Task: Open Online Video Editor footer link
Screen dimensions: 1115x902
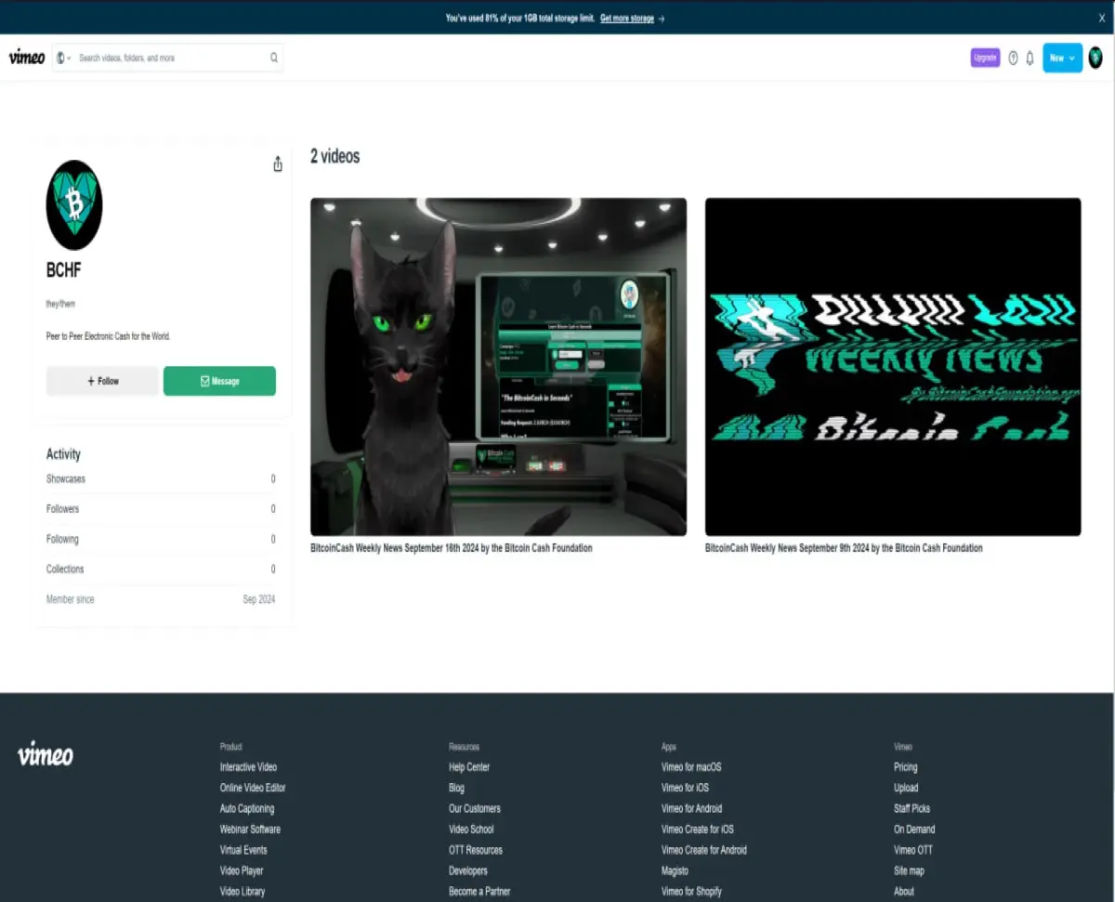Action: 253,788
